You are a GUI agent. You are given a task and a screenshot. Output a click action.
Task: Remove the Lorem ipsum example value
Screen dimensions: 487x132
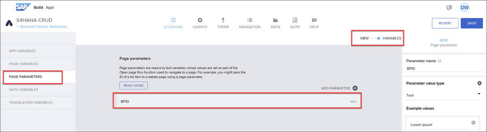[473, 123]
